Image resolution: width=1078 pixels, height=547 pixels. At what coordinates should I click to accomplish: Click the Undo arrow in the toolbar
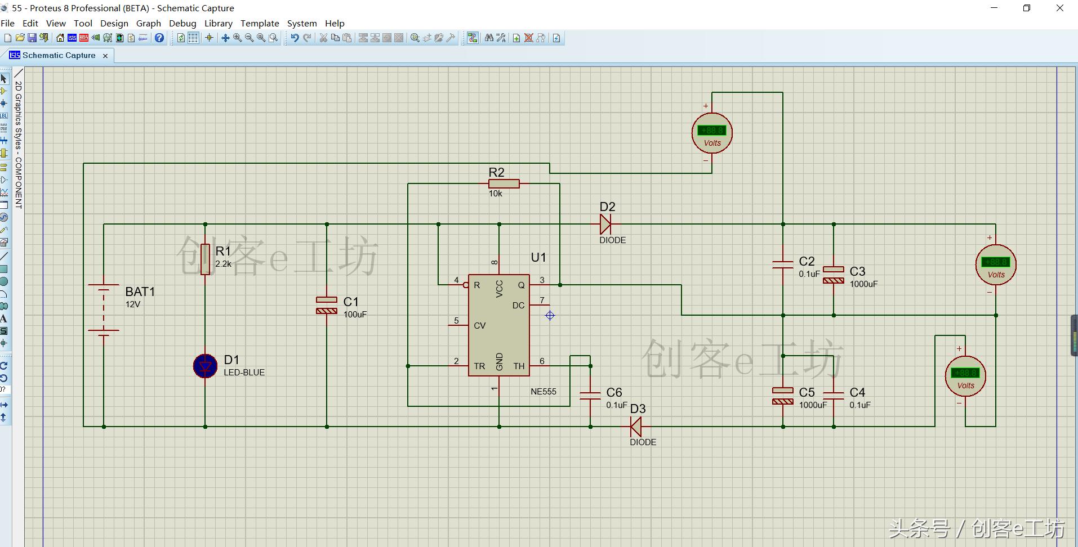295,38
